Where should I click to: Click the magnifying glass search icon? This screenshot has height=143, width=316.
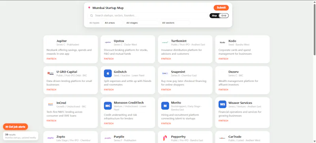[x=92, y=15]
